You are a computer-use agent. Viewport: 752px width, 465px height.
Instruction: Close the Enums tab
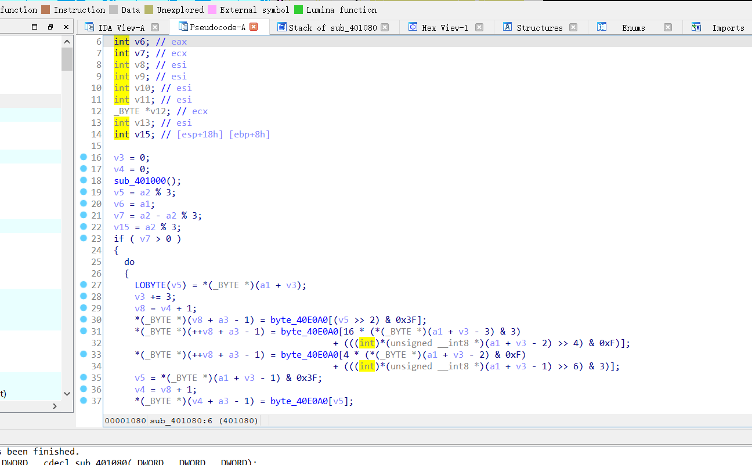(x=668, y=27)
